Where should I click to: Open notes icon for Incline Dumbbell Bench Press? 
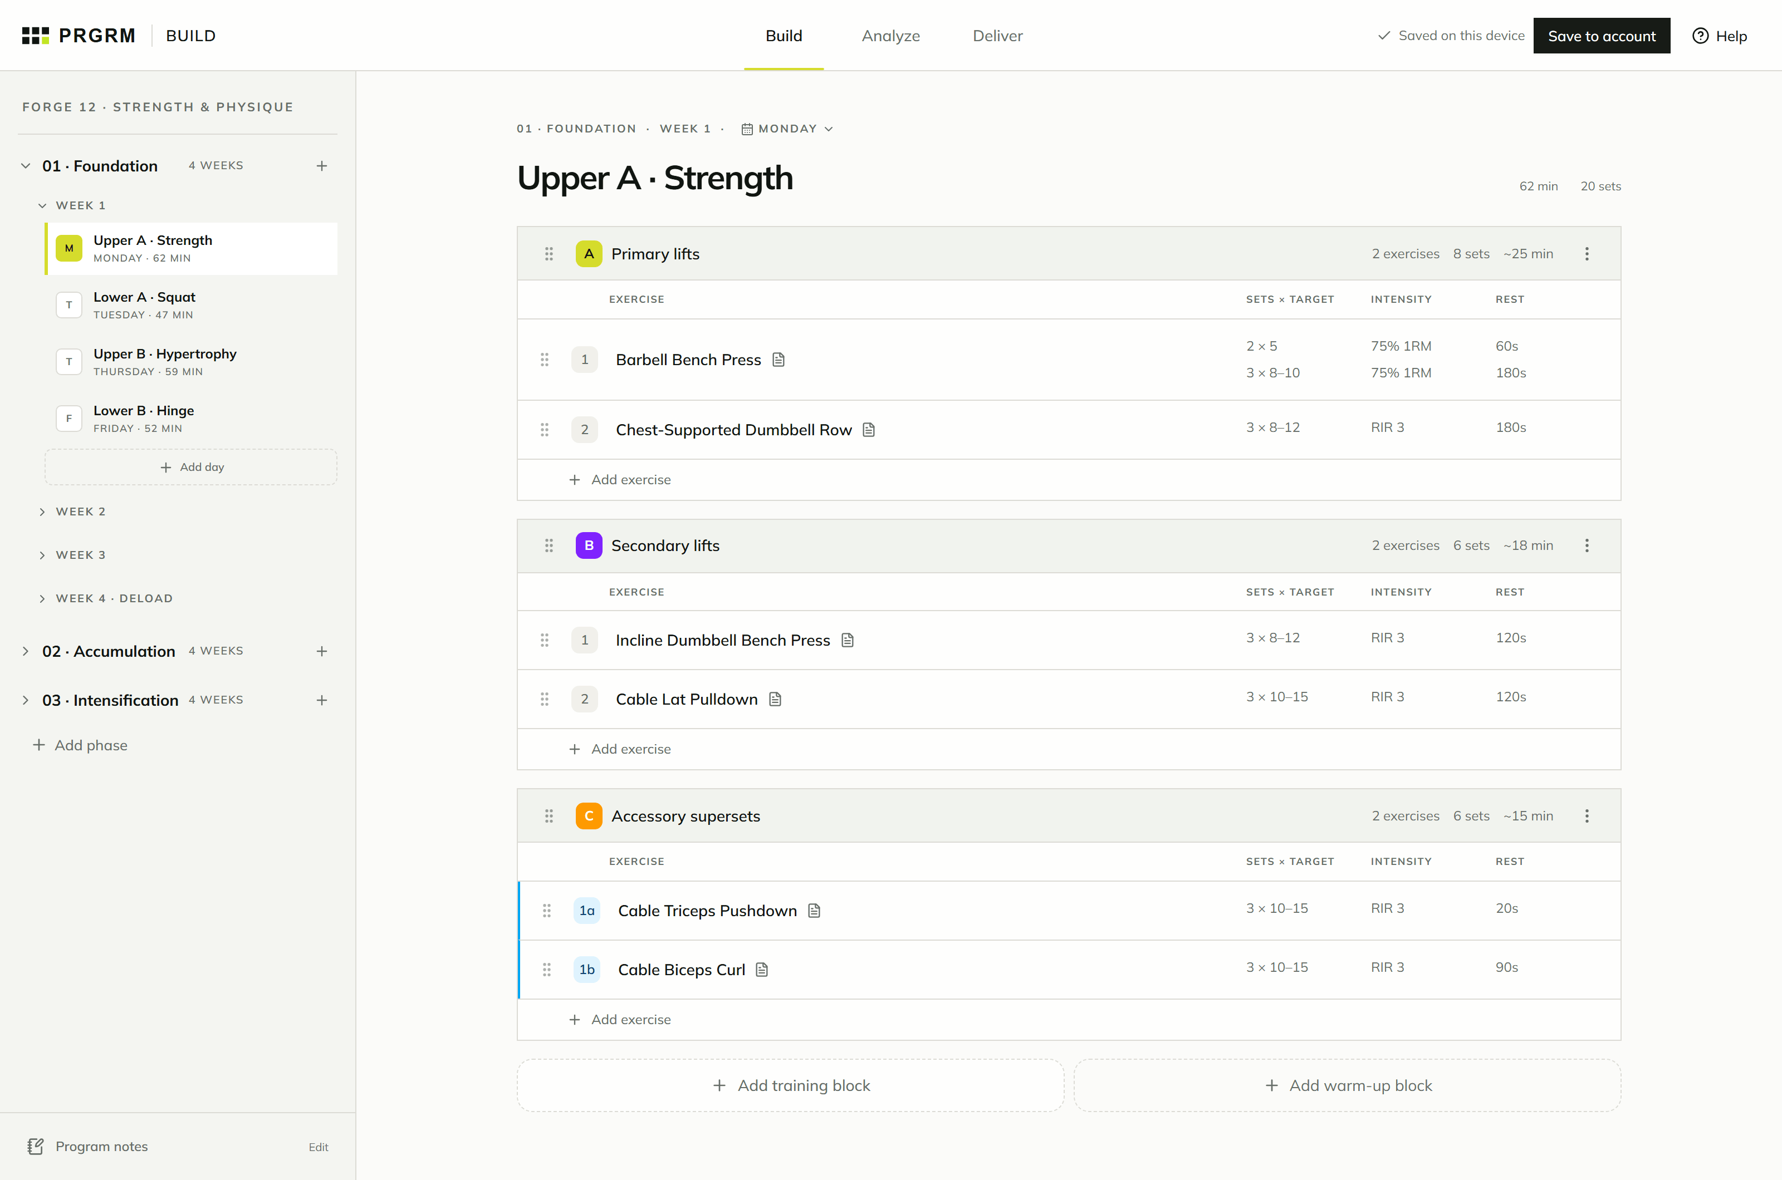click(848, 641)
